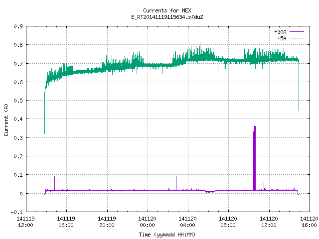Click the x-axis label '141120 16:00'
The height and width of the screenshot is (239, 319).
click(x=309, y=222)
